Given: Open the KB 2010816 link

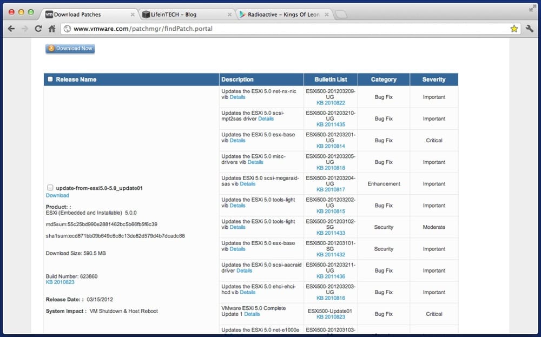Looking at the screenshot, I should coord(331,298).
